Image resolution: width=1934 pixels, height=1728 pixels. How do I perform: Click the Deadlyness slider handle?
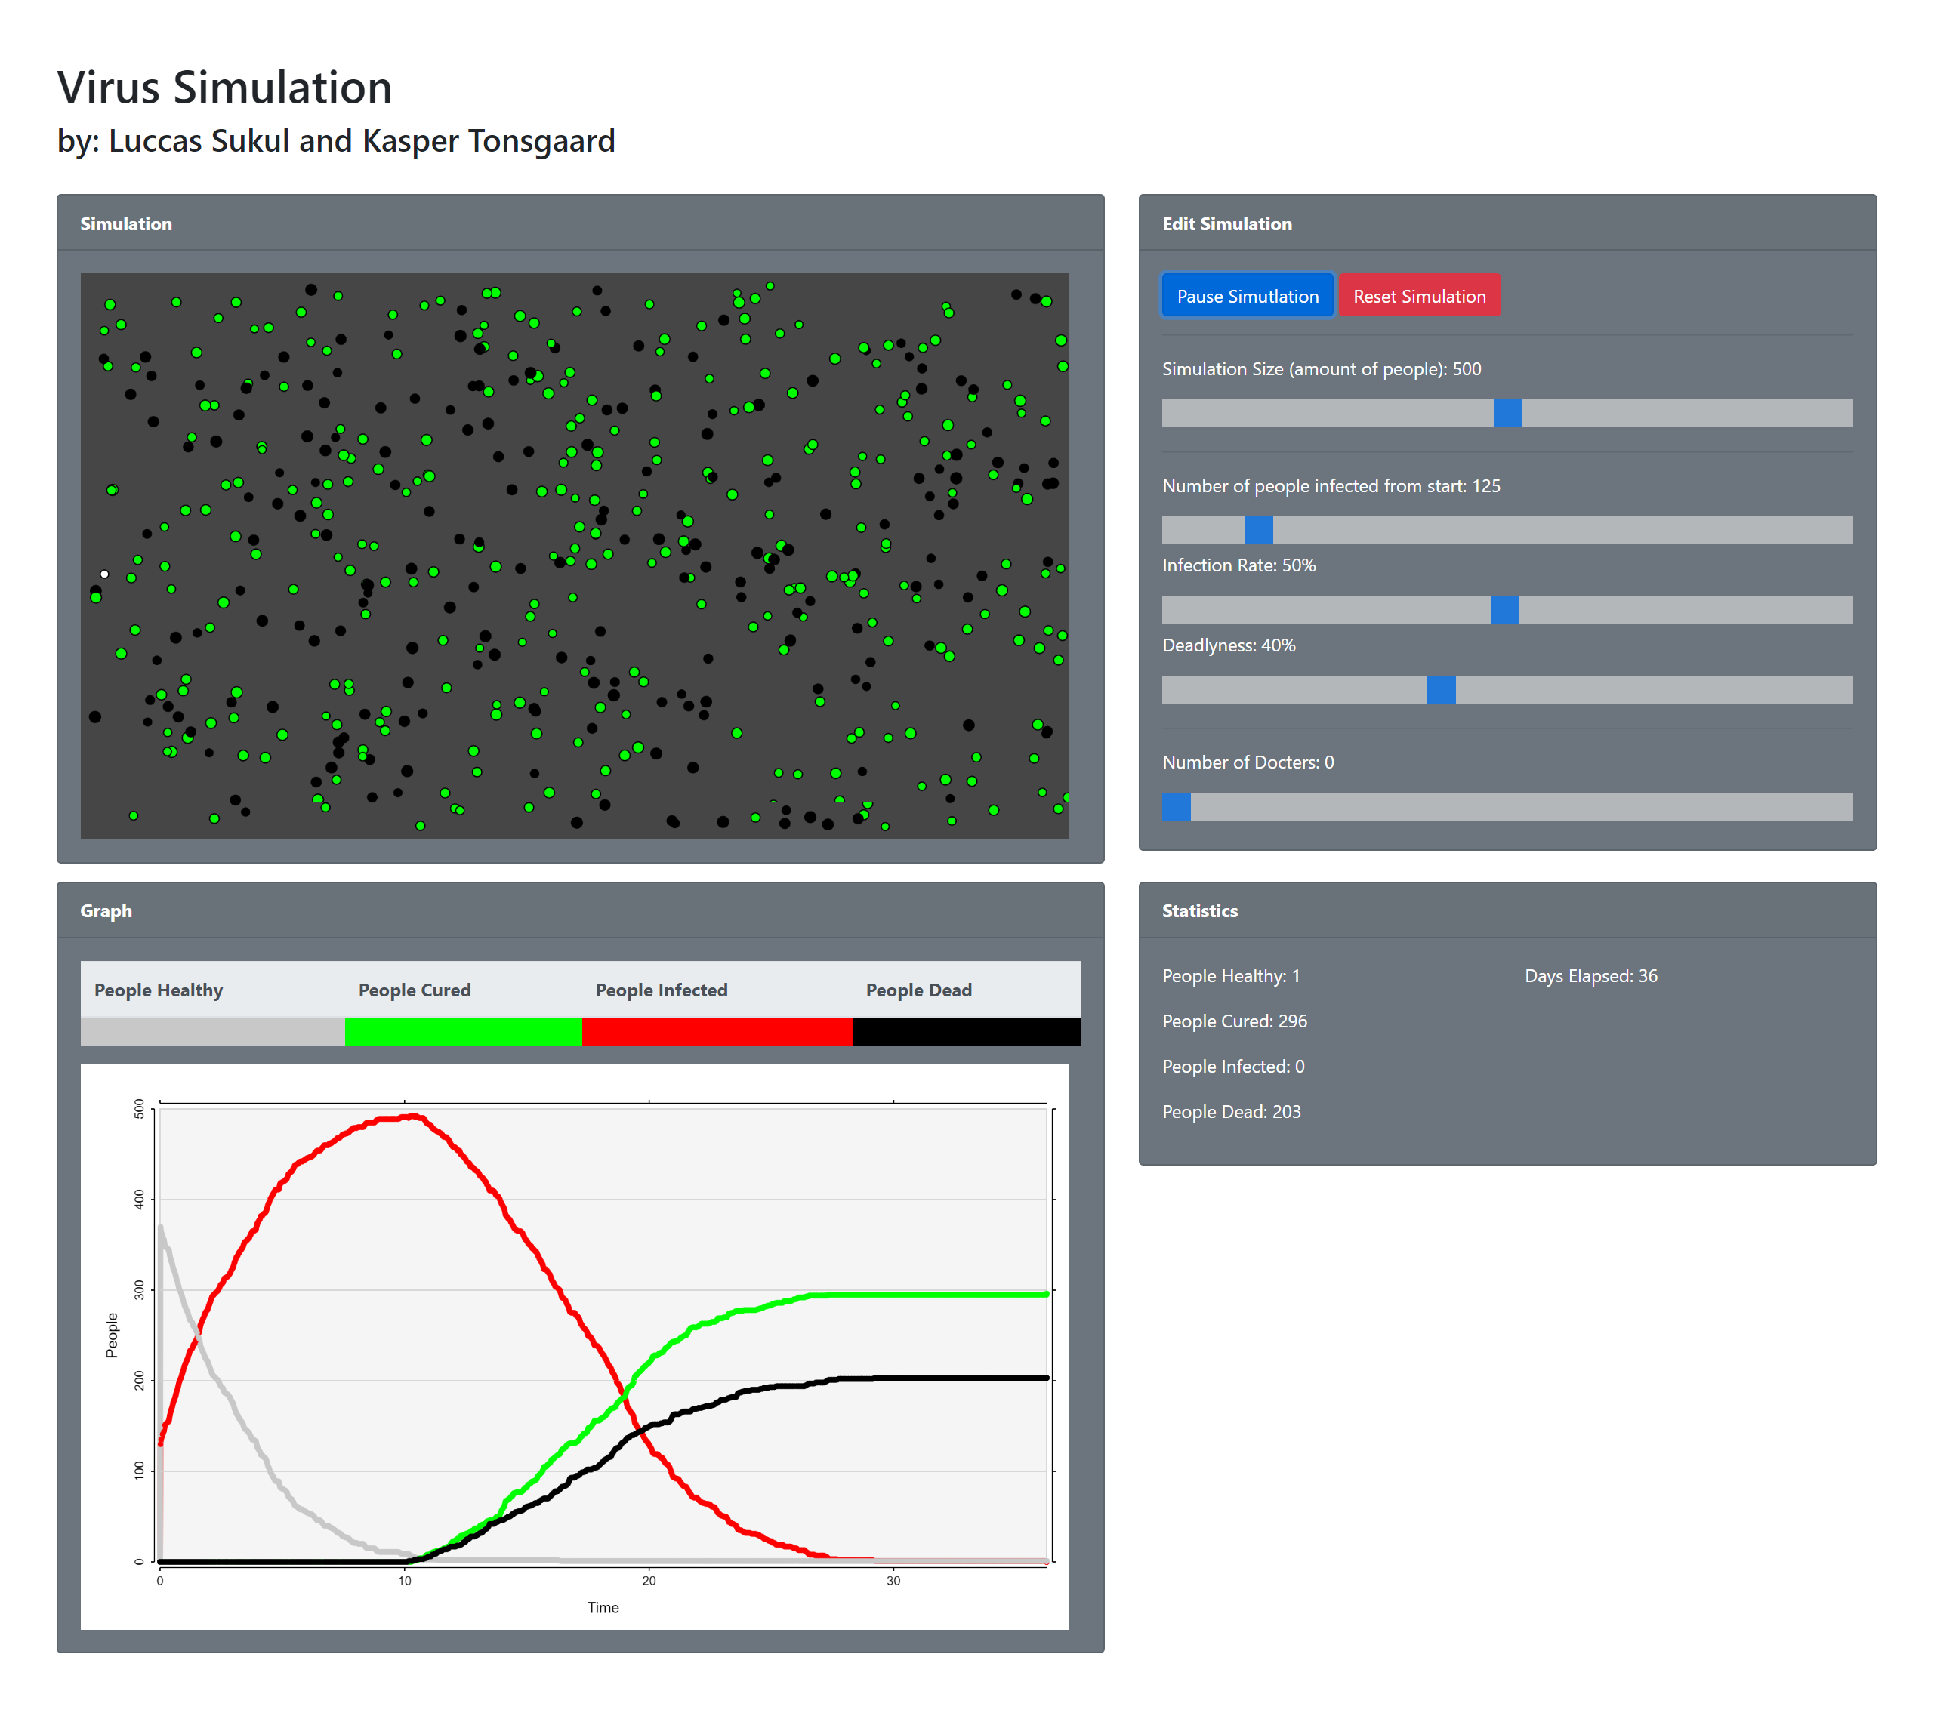1441,689
